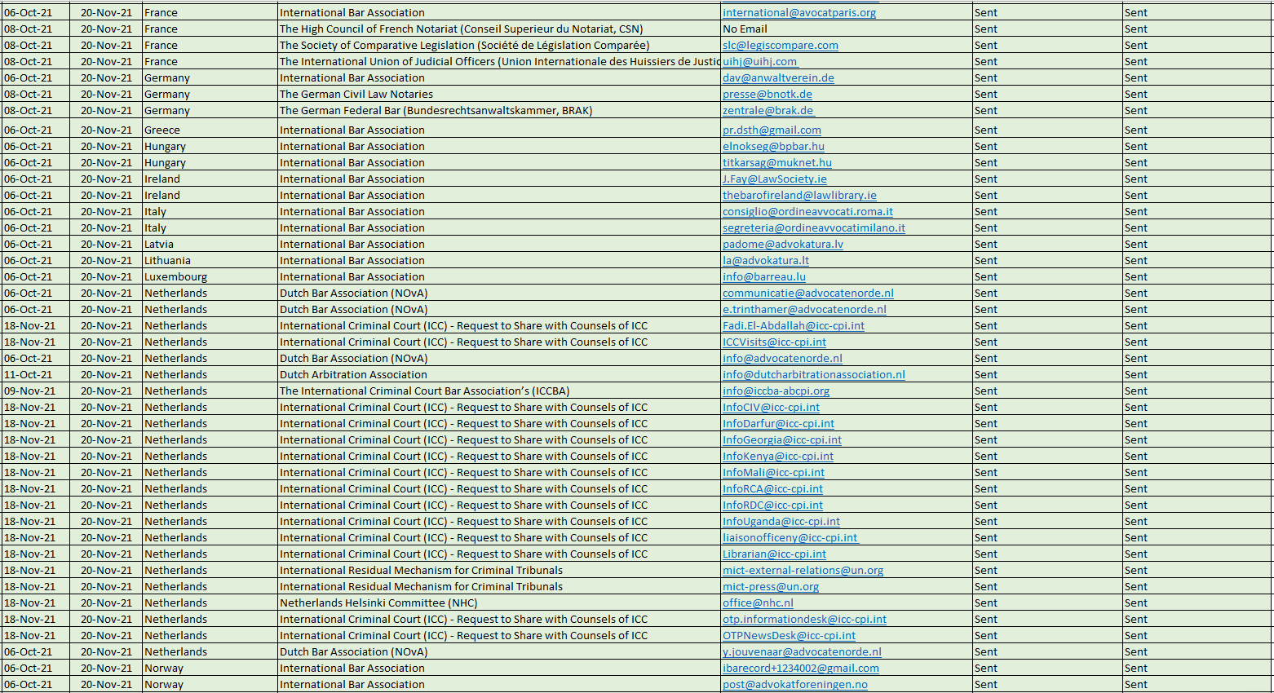Open the info@advocatenorde.nl email link
The width and height of the screenshot is (1274, 693).
(782, 359)
